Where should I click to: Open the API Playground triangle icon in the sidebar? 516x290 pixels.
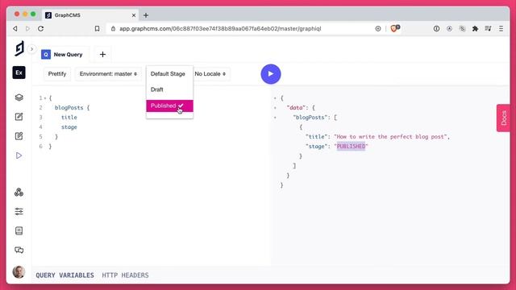(19, 155)
